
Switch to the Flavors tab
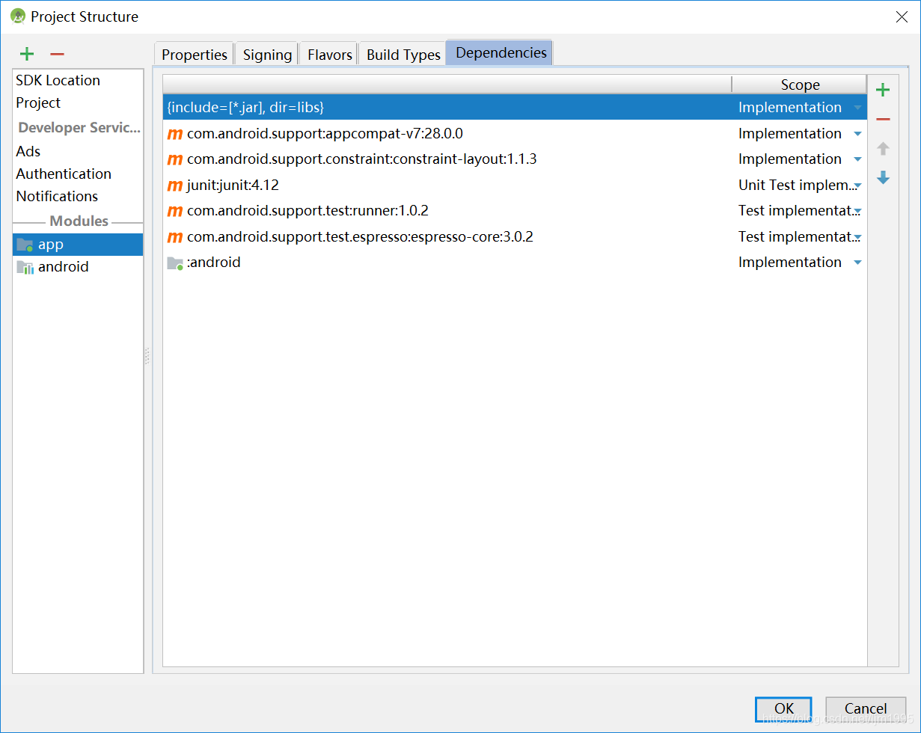click(x=329, y=55)
